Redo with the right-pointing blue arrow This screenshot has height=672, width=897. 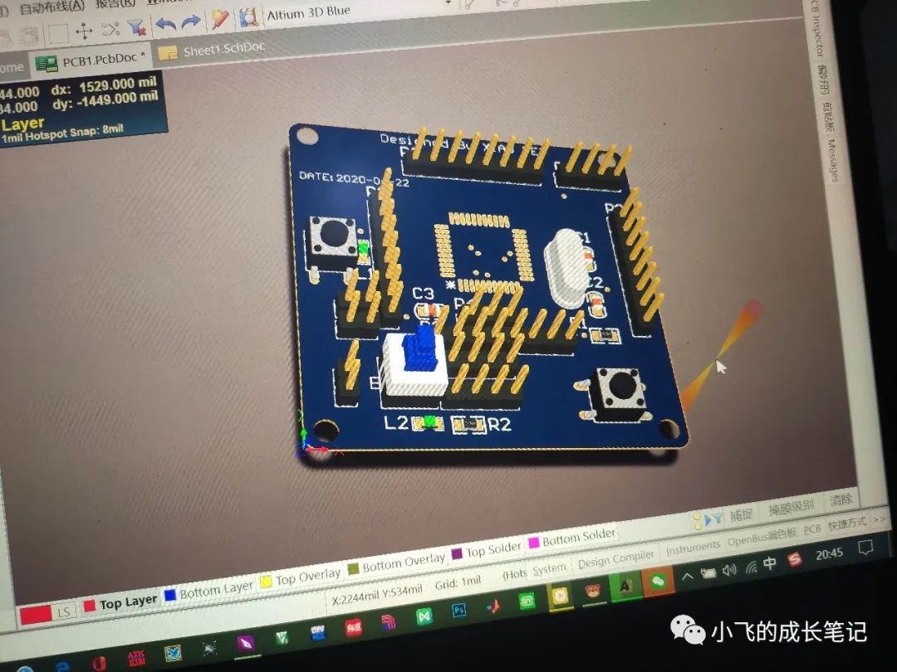pyautogui.click(x=190, y=22)
